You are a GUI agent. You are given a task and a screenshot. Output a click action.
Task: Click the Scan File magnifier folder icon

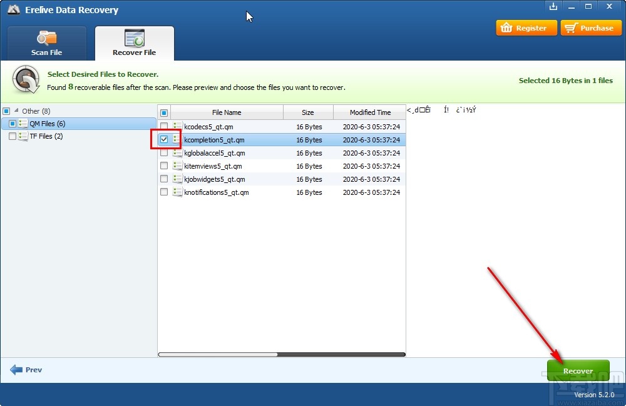[47, 38]
